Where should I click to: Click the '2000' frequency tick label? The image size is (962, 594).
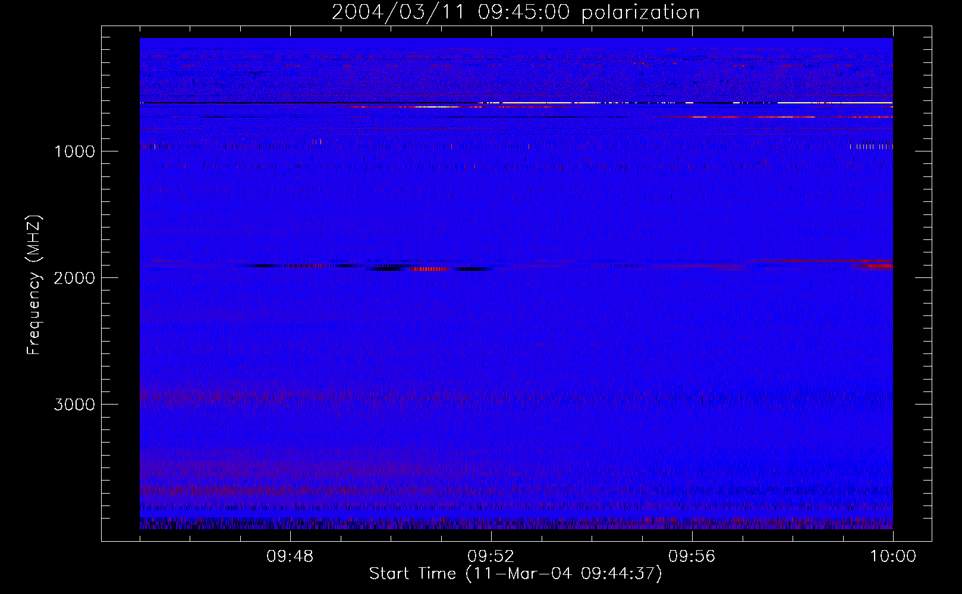tap(74, 278)
